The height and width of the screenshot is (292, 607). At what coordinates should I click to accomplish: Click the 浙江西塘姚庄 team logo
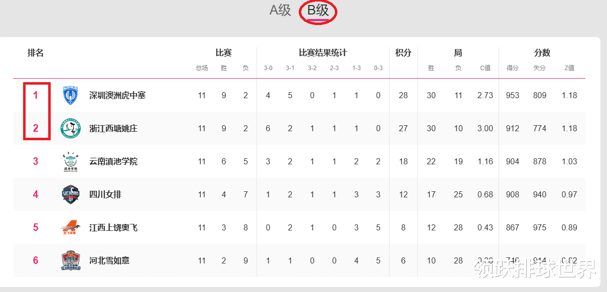click(x=71, y=128)
